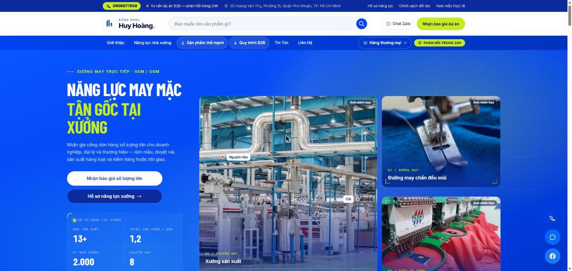Open Năng lực nhà xưởng menu item
Image resolution: width=572 pixels, height=271 pixels.
point(153,43)
